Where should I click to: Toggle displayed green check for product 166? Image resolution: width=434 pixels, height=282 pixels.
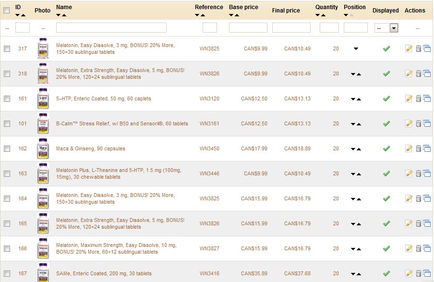click(386, 248)
